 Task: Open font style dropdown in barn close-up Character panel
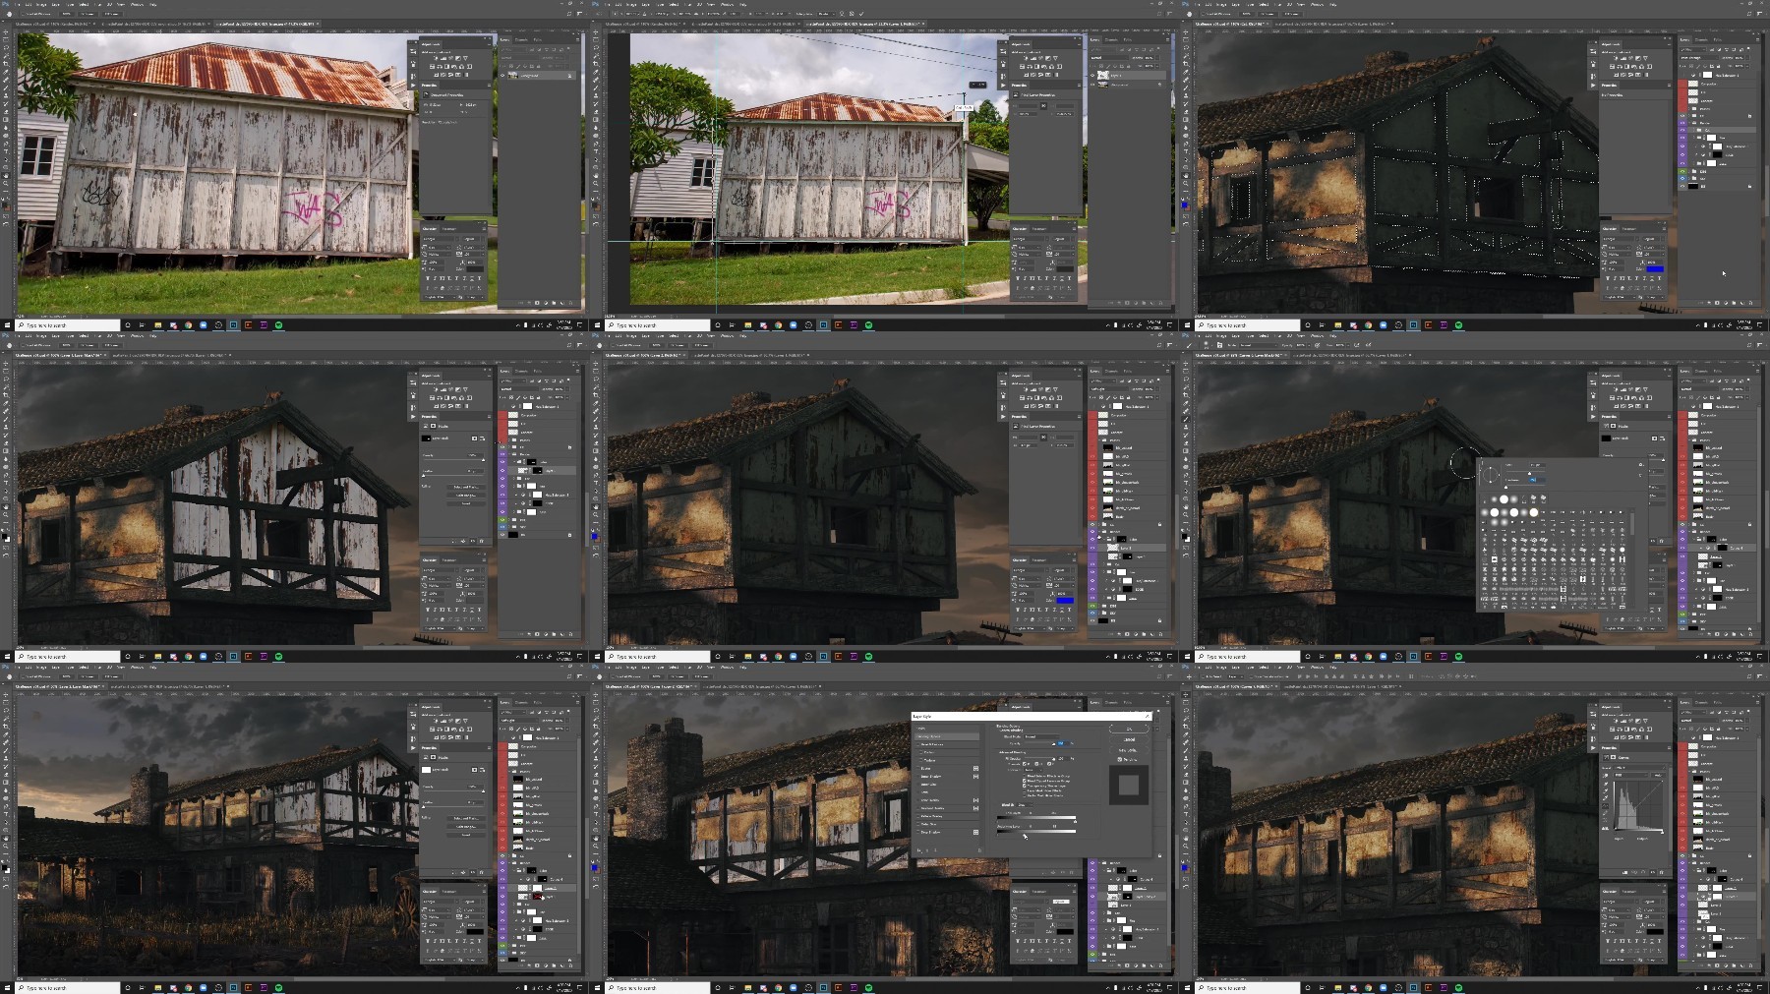pyautogui.click(x=473, y=239)
